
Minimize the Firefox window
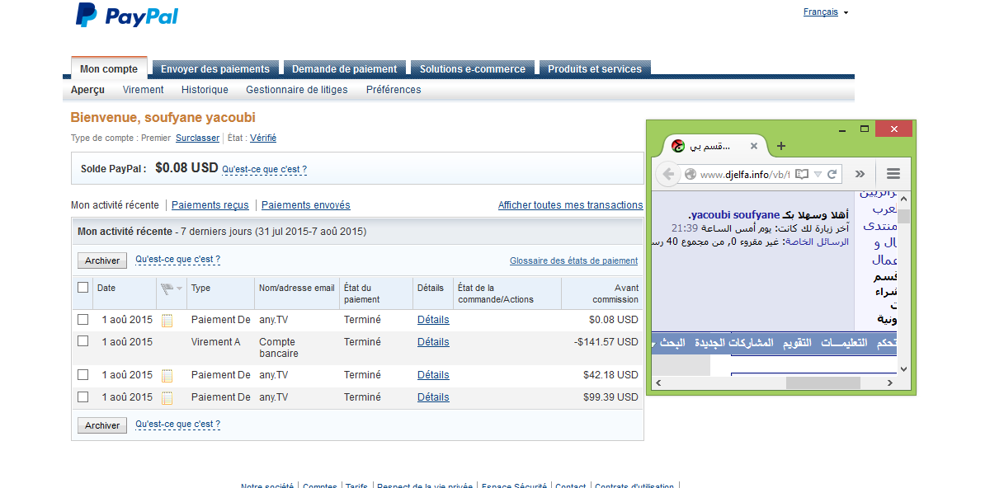(841, 129)
